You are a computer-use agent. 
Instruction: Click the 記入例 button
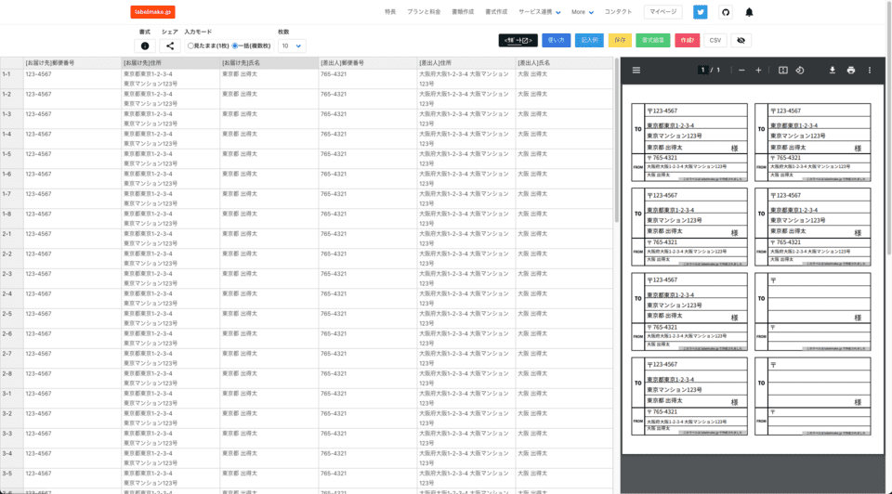coord(589,40)
